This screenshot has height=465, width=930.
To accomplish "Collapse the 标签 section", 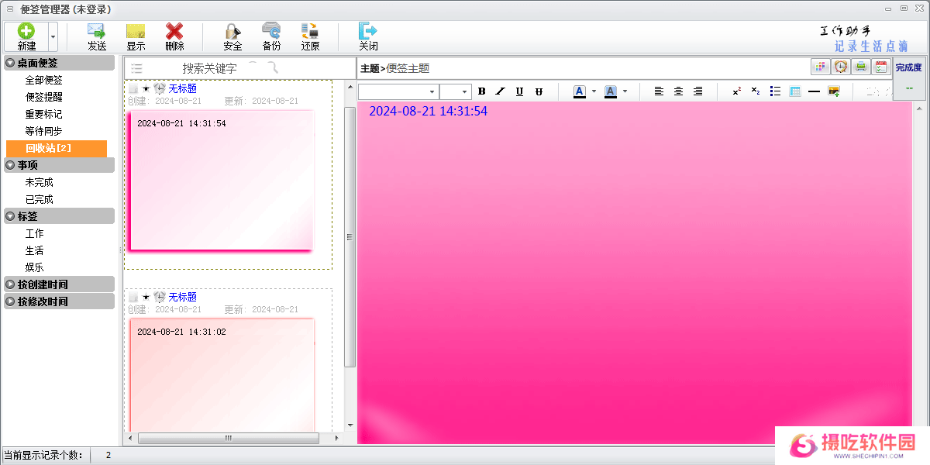I will tap(10, 216).
